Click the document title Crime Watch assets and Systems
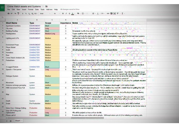 24,6
